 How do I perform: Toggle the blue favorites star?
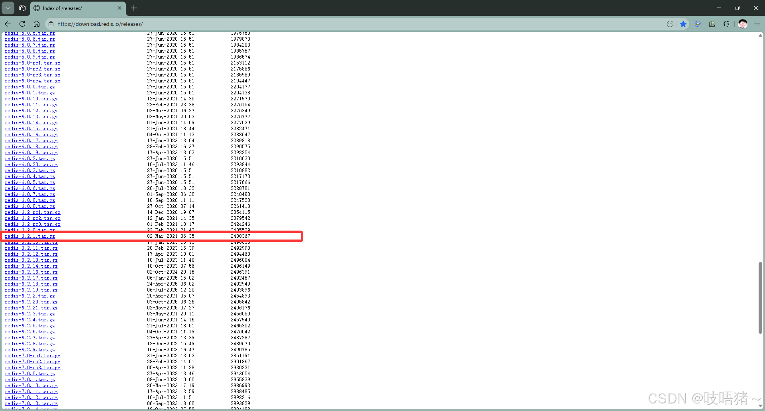pos(683,24)
